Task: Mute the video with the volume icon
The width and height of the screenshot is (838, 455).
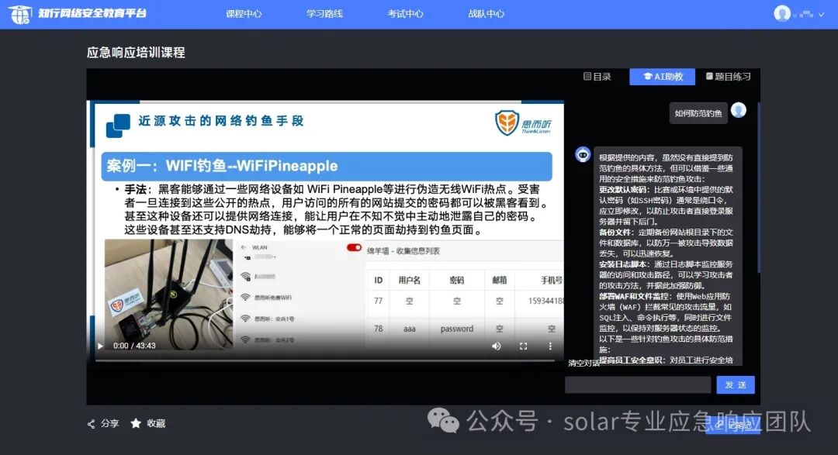Action: tap(497, 346)
